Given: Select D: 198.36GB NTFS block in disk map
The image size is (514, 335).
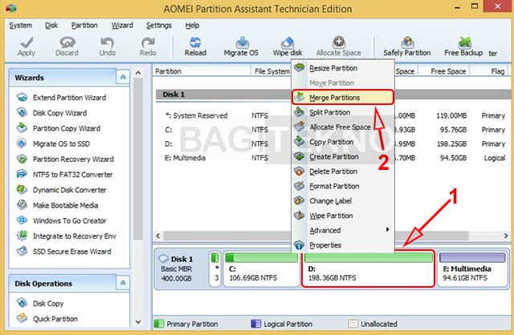Looking at the screenshot, I should pos(368,268).
